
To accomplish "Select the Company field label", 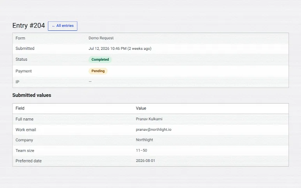I will click(x=24, y=140).
